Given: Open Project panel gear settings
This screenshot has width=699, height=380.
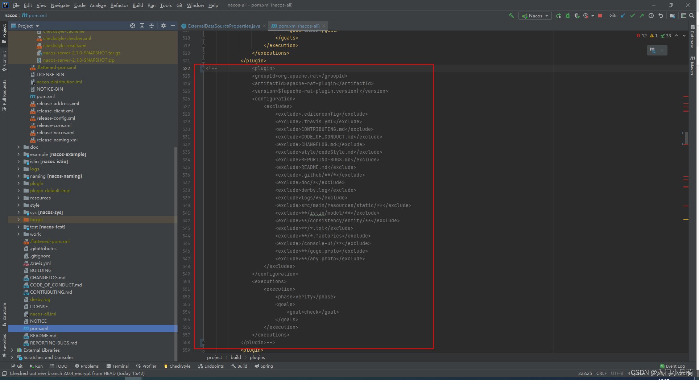Looking at the screenshot, I should click(164, 26).
